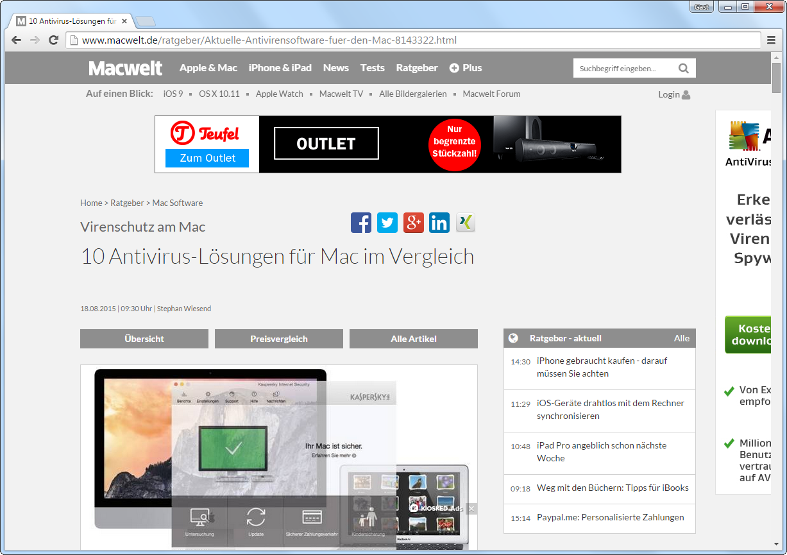
Task: Click the Zum Outlet button
Action: coord(207,158)
